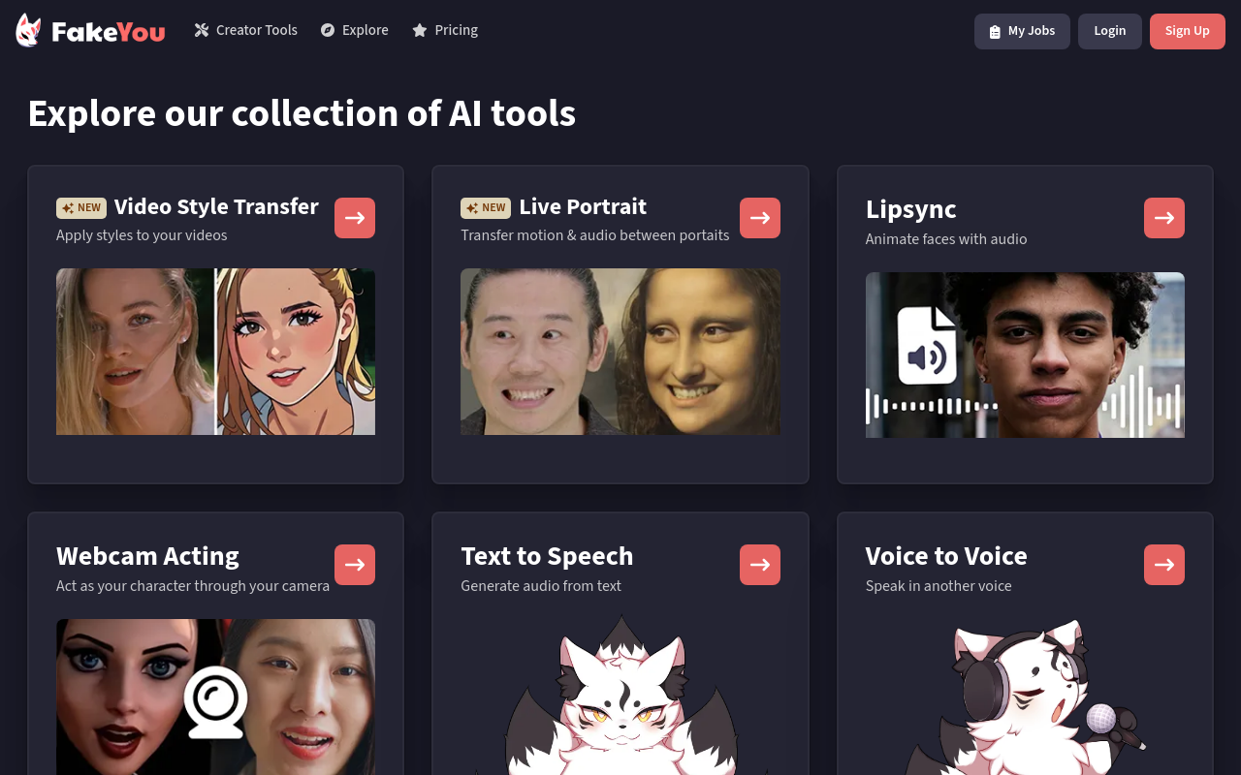Screen dimensions: 1241x775
Task: Click the Video Style Transfer arrow icon
Action: click(x=355, y=218)
